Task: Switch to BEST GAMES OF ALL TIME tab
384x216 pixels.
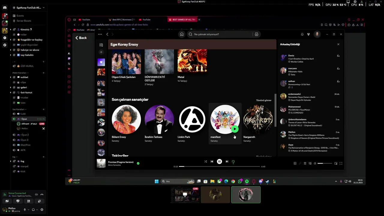Action: [182, 20]
